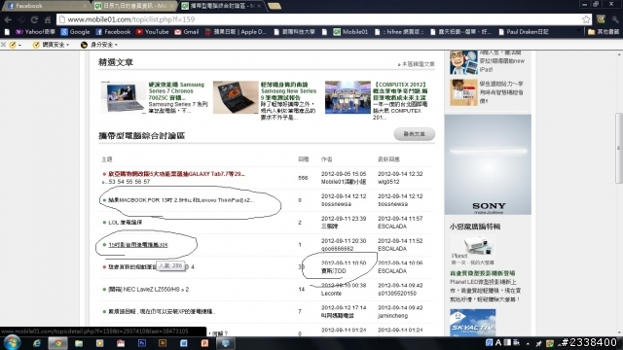Click the extension icon beside the star
The width and height of the screenshot is (623, 350).
point(601,19)
